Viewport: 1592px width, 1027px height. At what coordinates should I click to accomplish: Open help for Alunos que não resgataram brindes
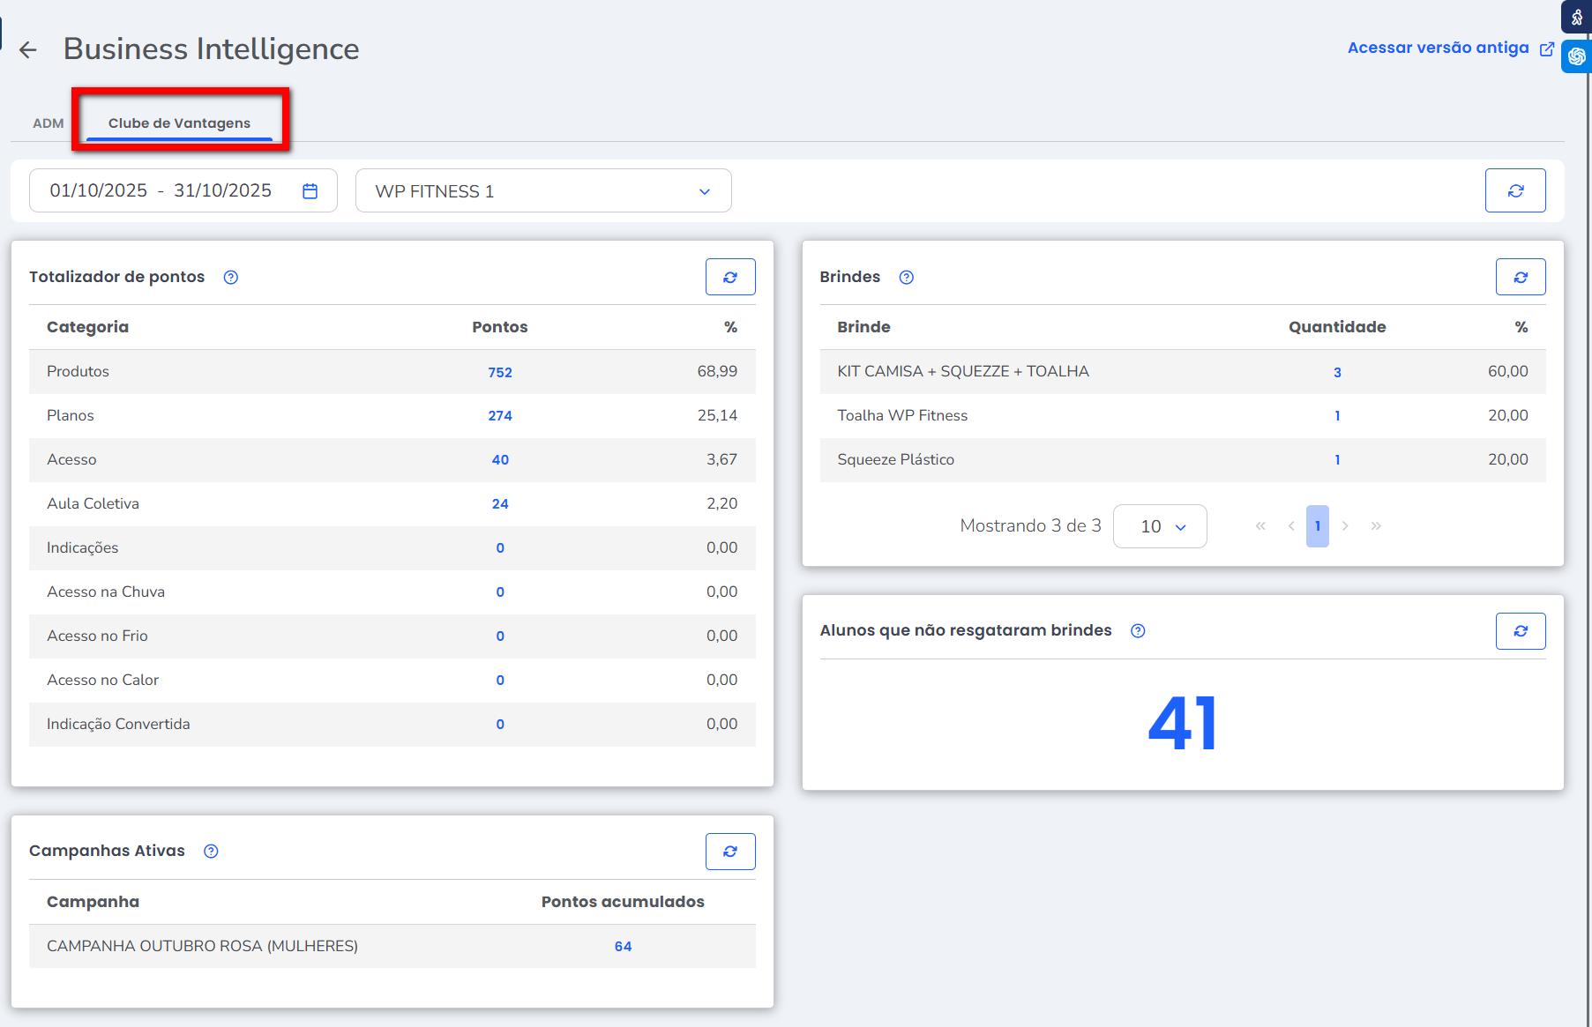point(1138,631)
